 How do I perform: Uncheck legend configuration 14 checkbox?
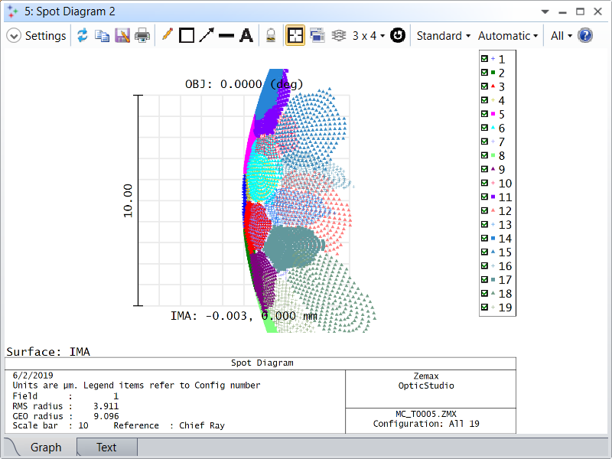(484, 238)
